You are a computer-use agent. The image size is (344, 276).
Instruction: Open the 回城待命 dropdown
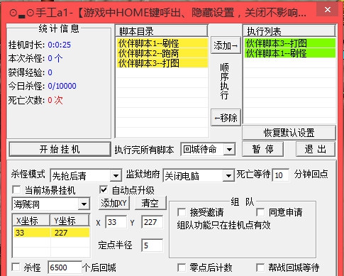(229, 150)
